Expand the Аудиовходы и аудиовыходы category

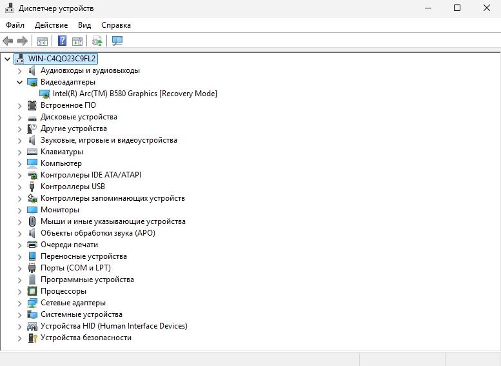pos(20,71)
